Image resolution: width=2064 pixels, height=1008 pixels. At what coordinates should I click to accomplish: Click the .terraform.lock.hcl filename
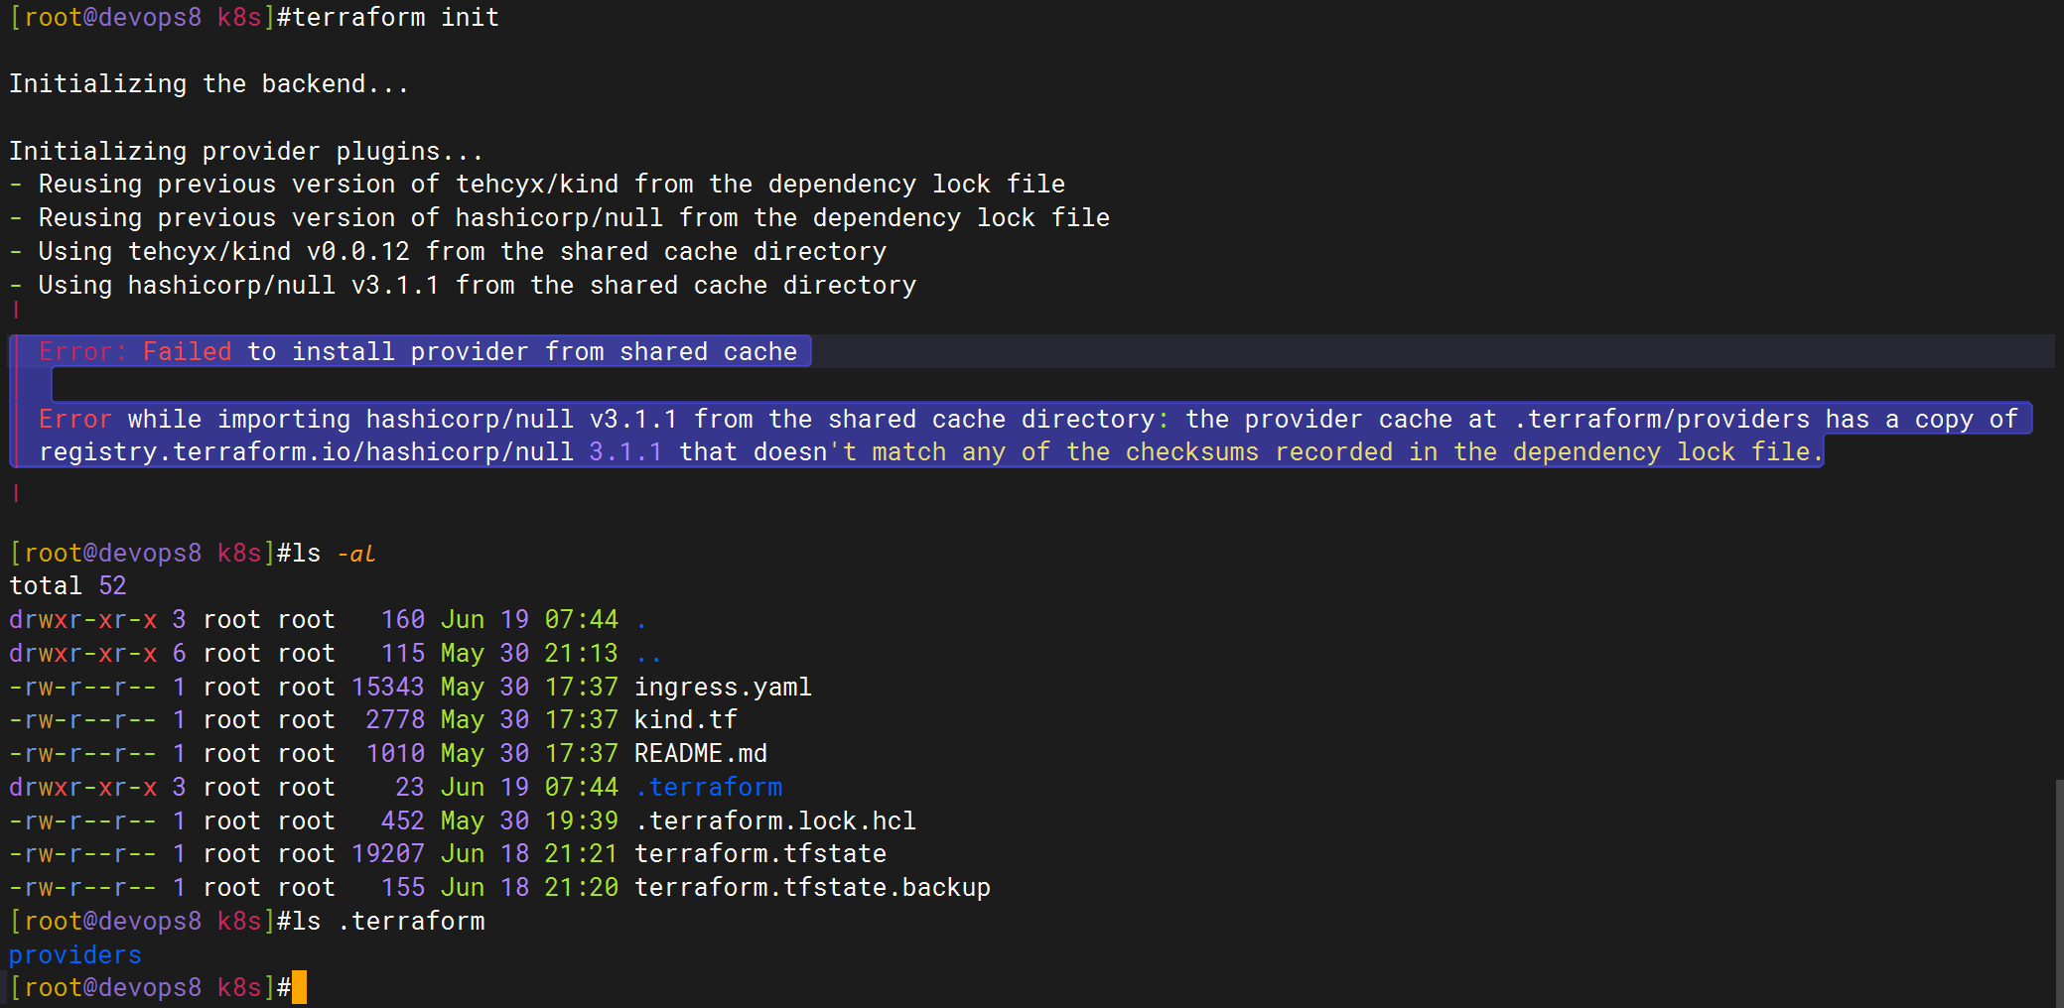775,820
